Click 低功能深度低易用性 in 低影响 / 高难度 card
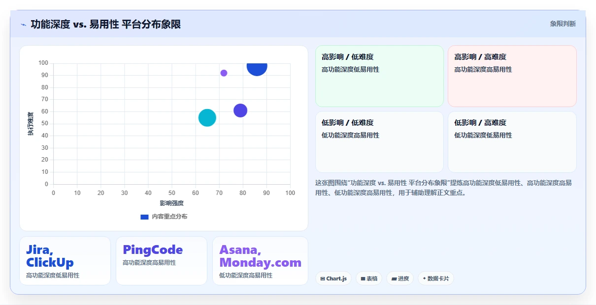Viewport: 596px width, 305px height. pos(483,135)
